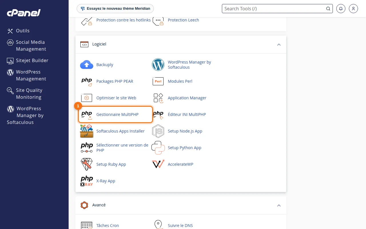Viewport: 366px width, 229px height.
Task: Click the Outils wrench icon
Action: coord(10,31)
